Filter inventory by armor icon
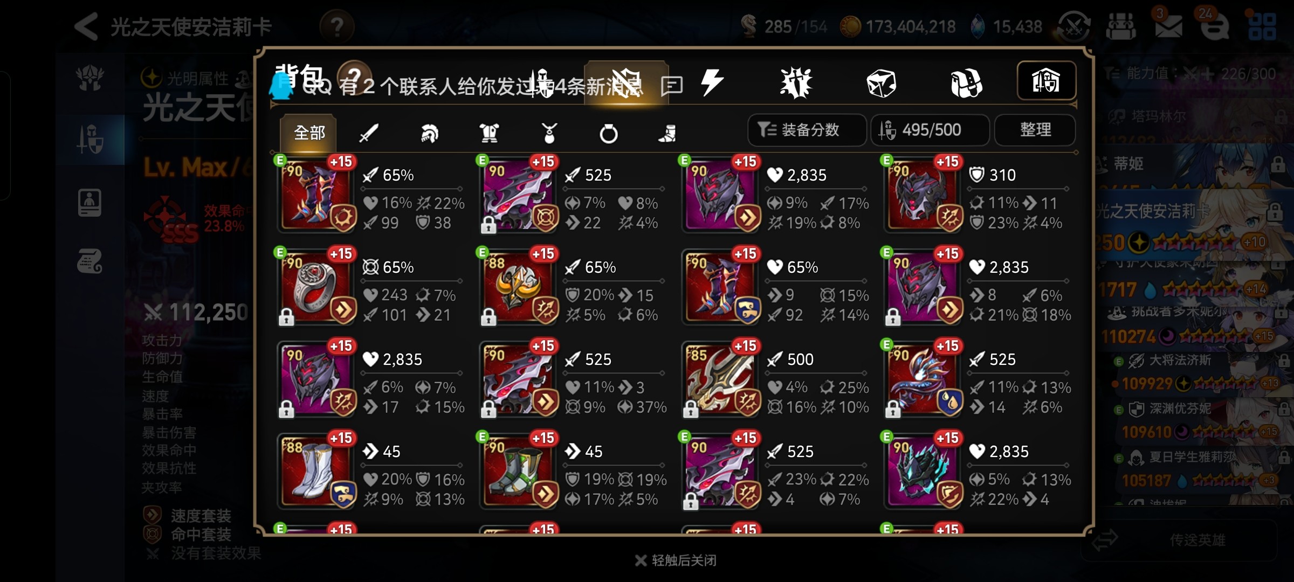This screenshot has width=1294, height=582. [x=489, y=133]
